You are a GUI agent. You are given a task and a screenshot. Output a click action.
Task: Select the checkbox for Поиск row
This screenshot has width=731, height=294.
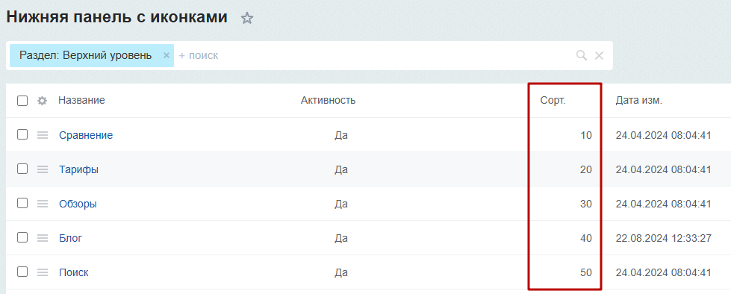(x=22, y=272)
